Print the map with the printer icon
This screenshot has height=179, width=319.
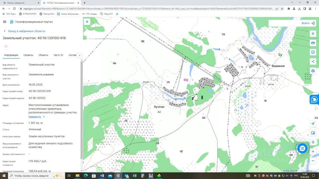[313, 71]
